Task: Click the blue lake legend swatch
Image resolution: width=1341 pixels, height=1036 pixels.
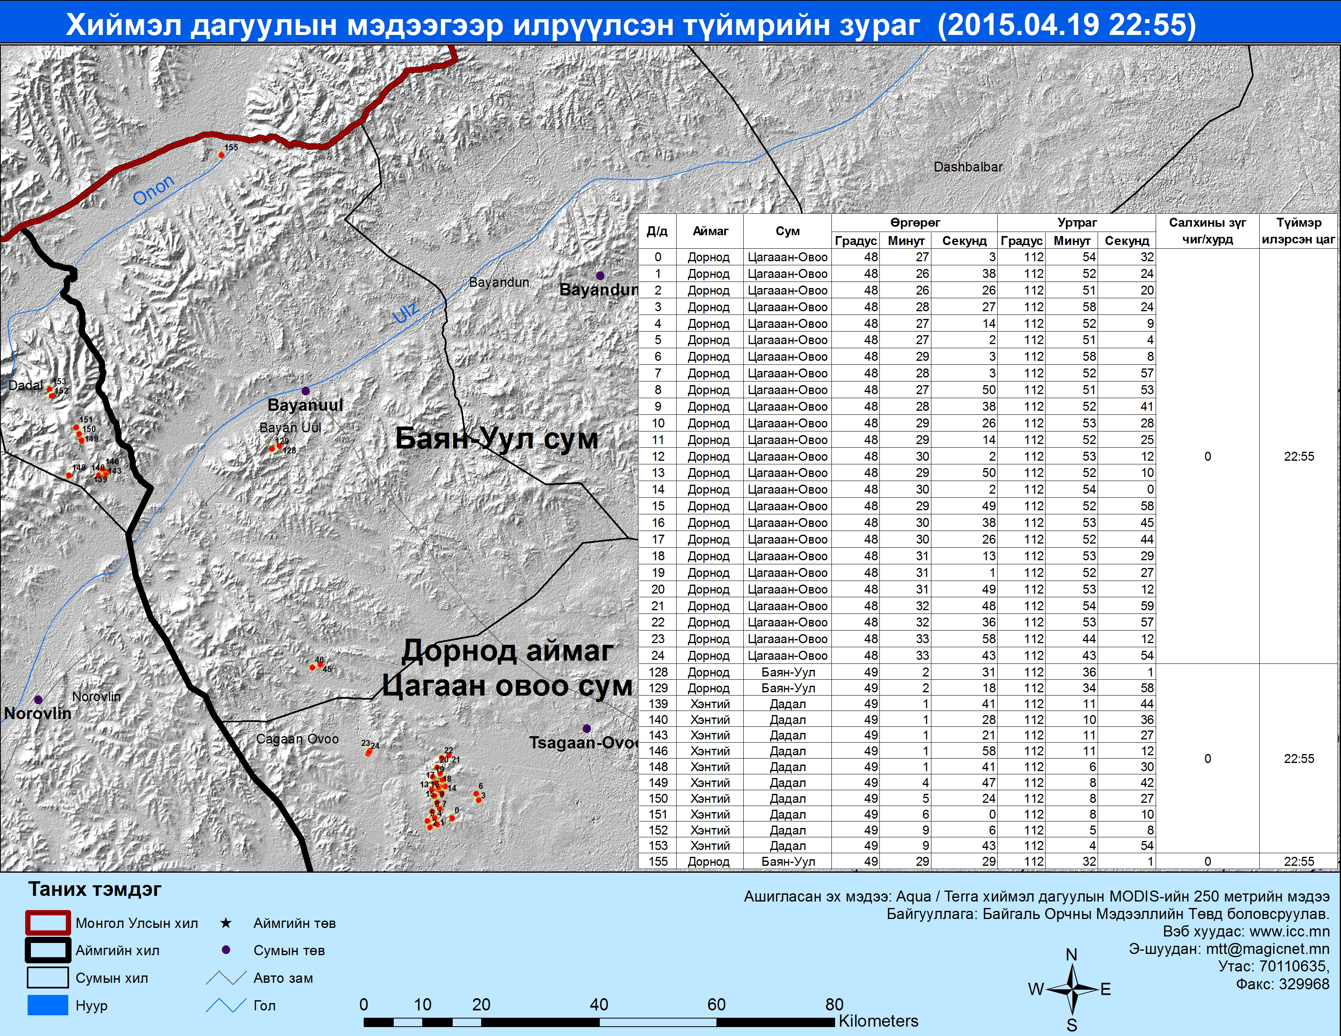Action: coord(48,1005)
